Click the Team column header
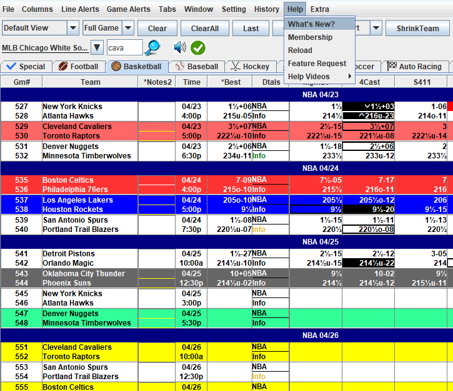Screen dimensions: 453x391 90,82
